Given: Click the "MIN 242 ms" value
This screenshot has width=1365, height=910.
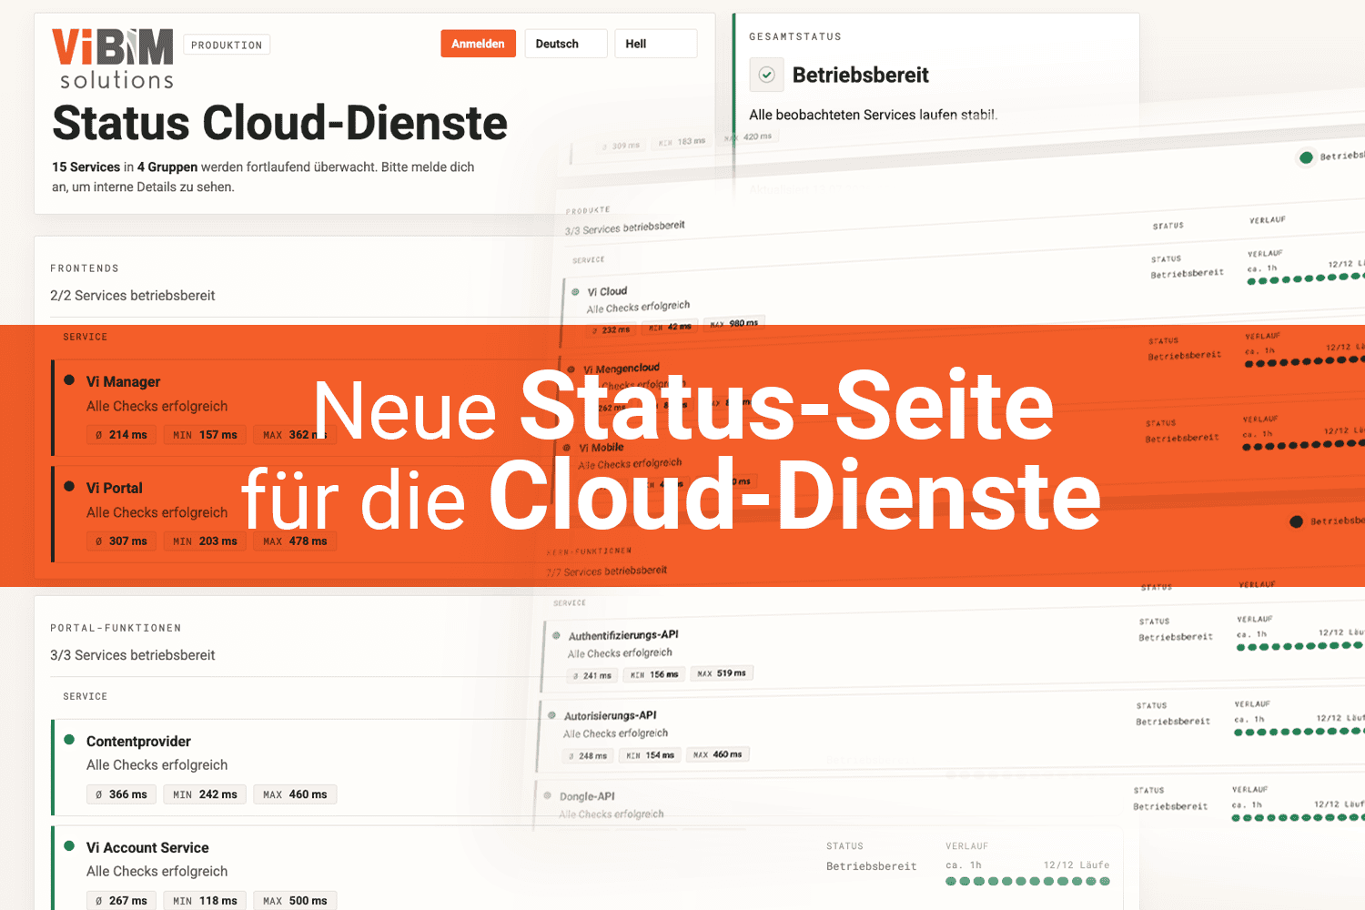Looking at the screenshot, I should pyautogui.click(x=205, y=794).
